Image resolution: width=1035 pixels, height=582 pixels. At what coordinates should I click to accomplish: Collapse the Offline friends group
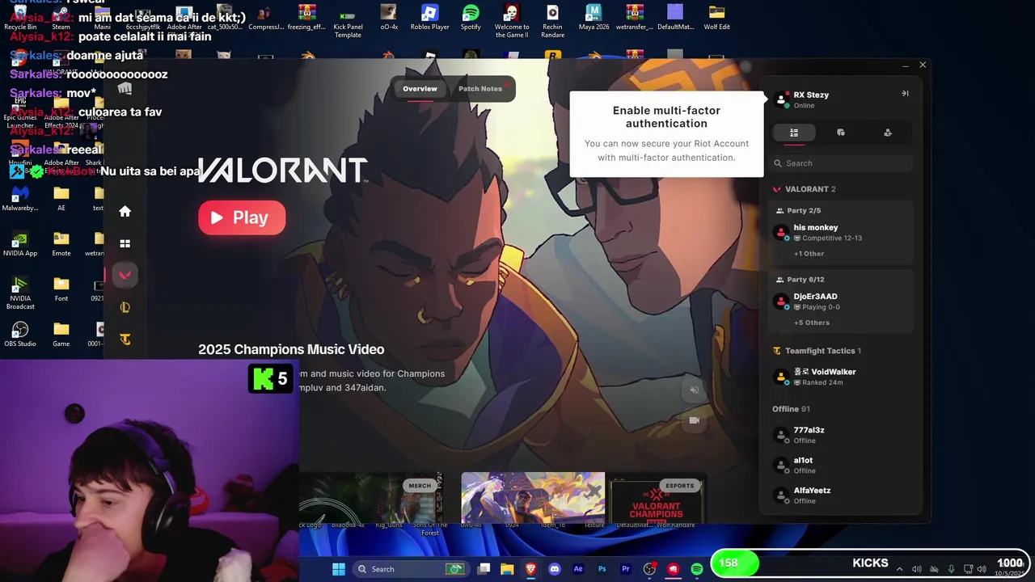(791, 409)
